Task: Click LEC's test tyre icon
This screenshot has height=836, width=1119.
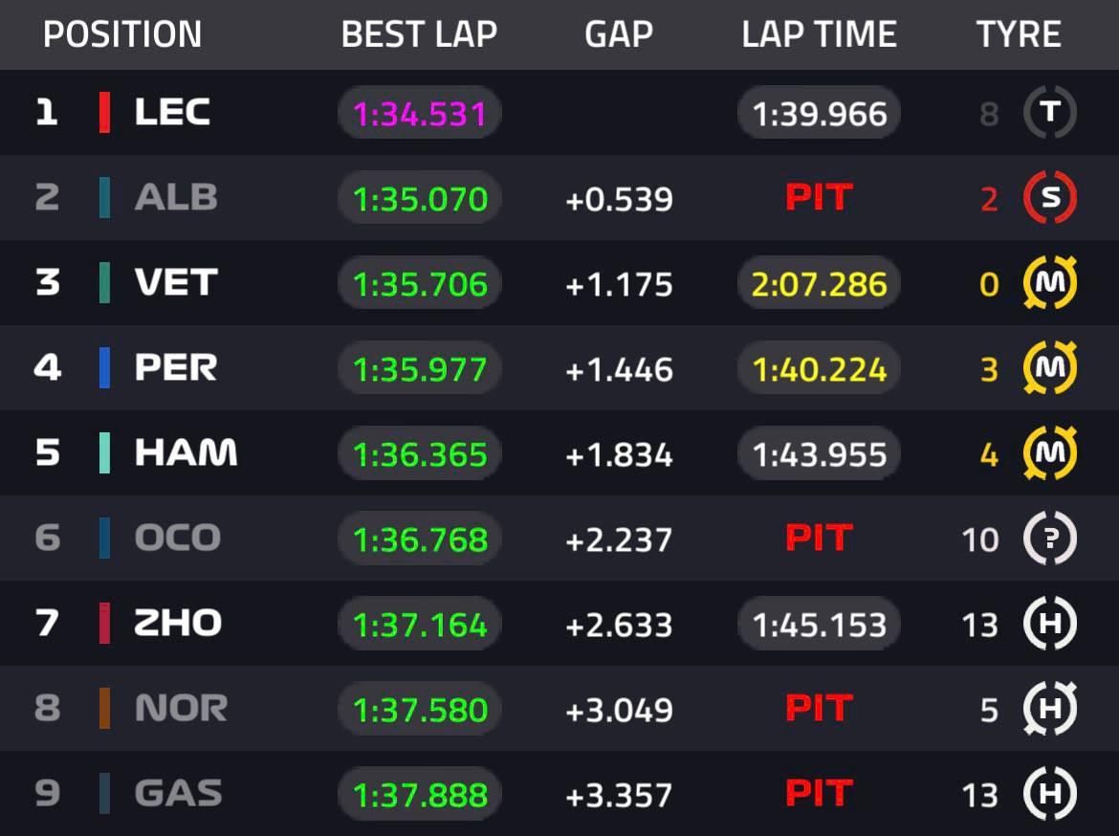Action: tap(1050, 113)
